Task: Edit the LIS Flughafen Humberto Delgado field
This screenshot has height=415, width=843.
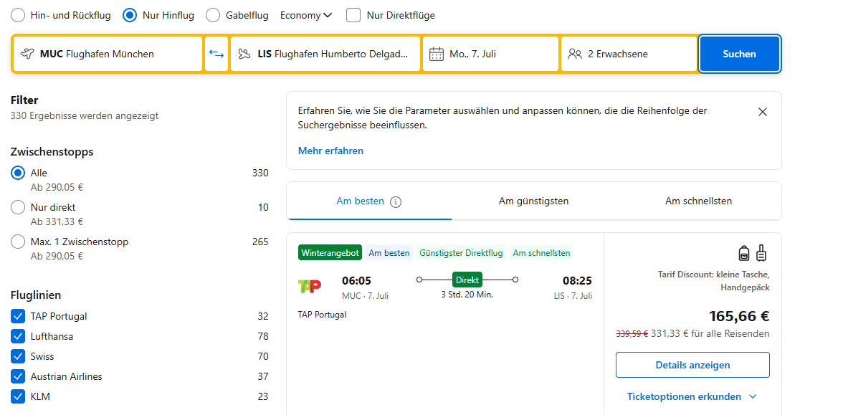Action: [x=325, y=54]
